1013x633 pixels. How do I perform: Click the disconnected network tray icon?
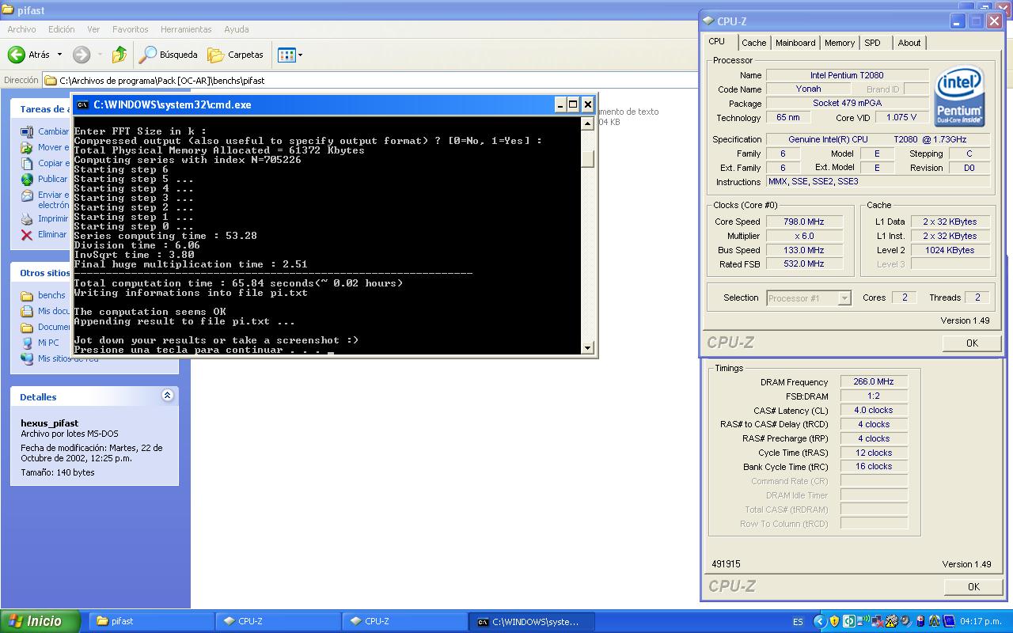tap(878, 621)
